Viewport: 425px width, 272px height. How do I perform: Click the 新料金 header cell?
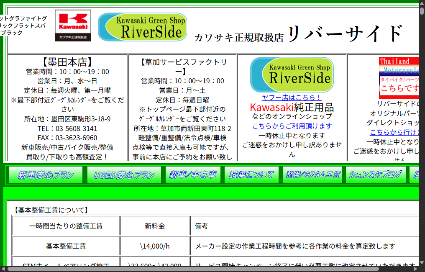155,226
